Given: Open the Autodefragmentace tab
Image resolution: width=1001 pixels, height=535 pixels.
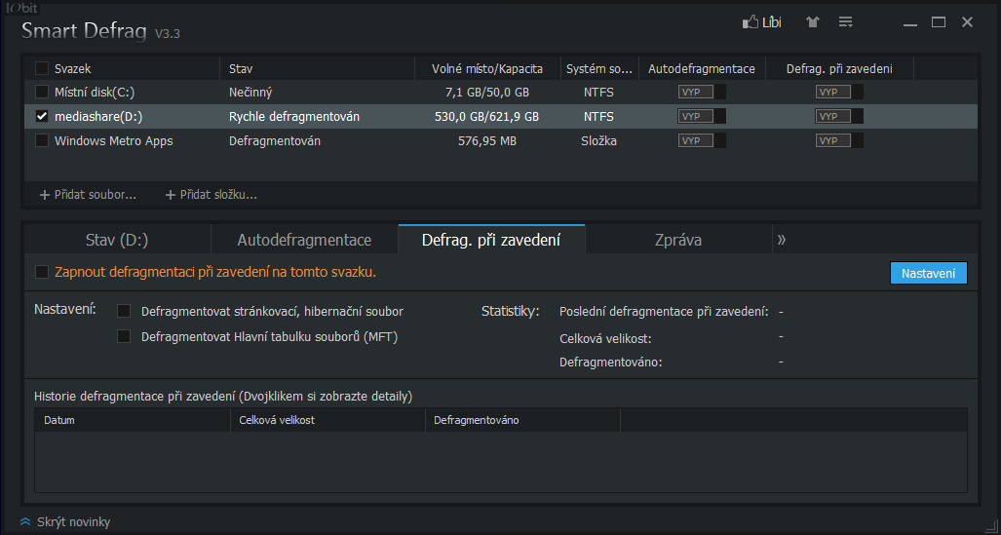Looking at the screenshot, I should pos(304,240).
